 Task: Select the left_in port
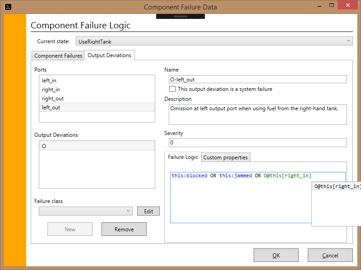(x=97, y=81)
